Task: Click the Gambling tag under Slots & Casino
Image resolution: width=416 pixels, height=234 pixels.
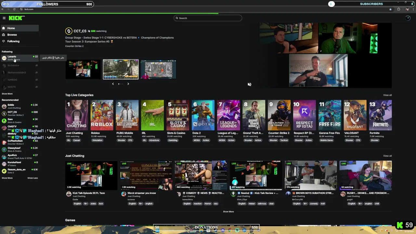Action: pyautogui.click(x=173, y=140)
